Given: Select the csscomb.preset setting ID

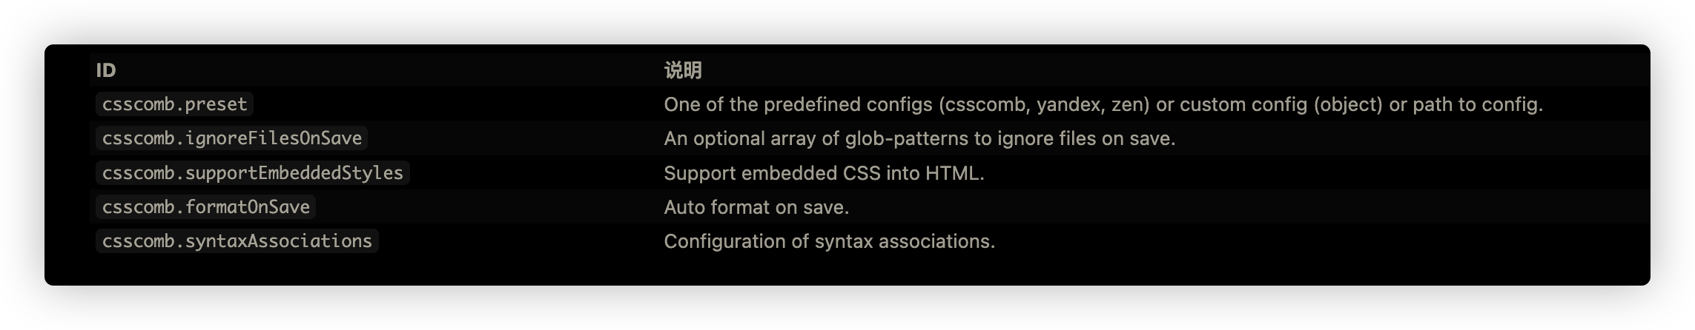Looking at the screenshot, I should pos(174,104).
